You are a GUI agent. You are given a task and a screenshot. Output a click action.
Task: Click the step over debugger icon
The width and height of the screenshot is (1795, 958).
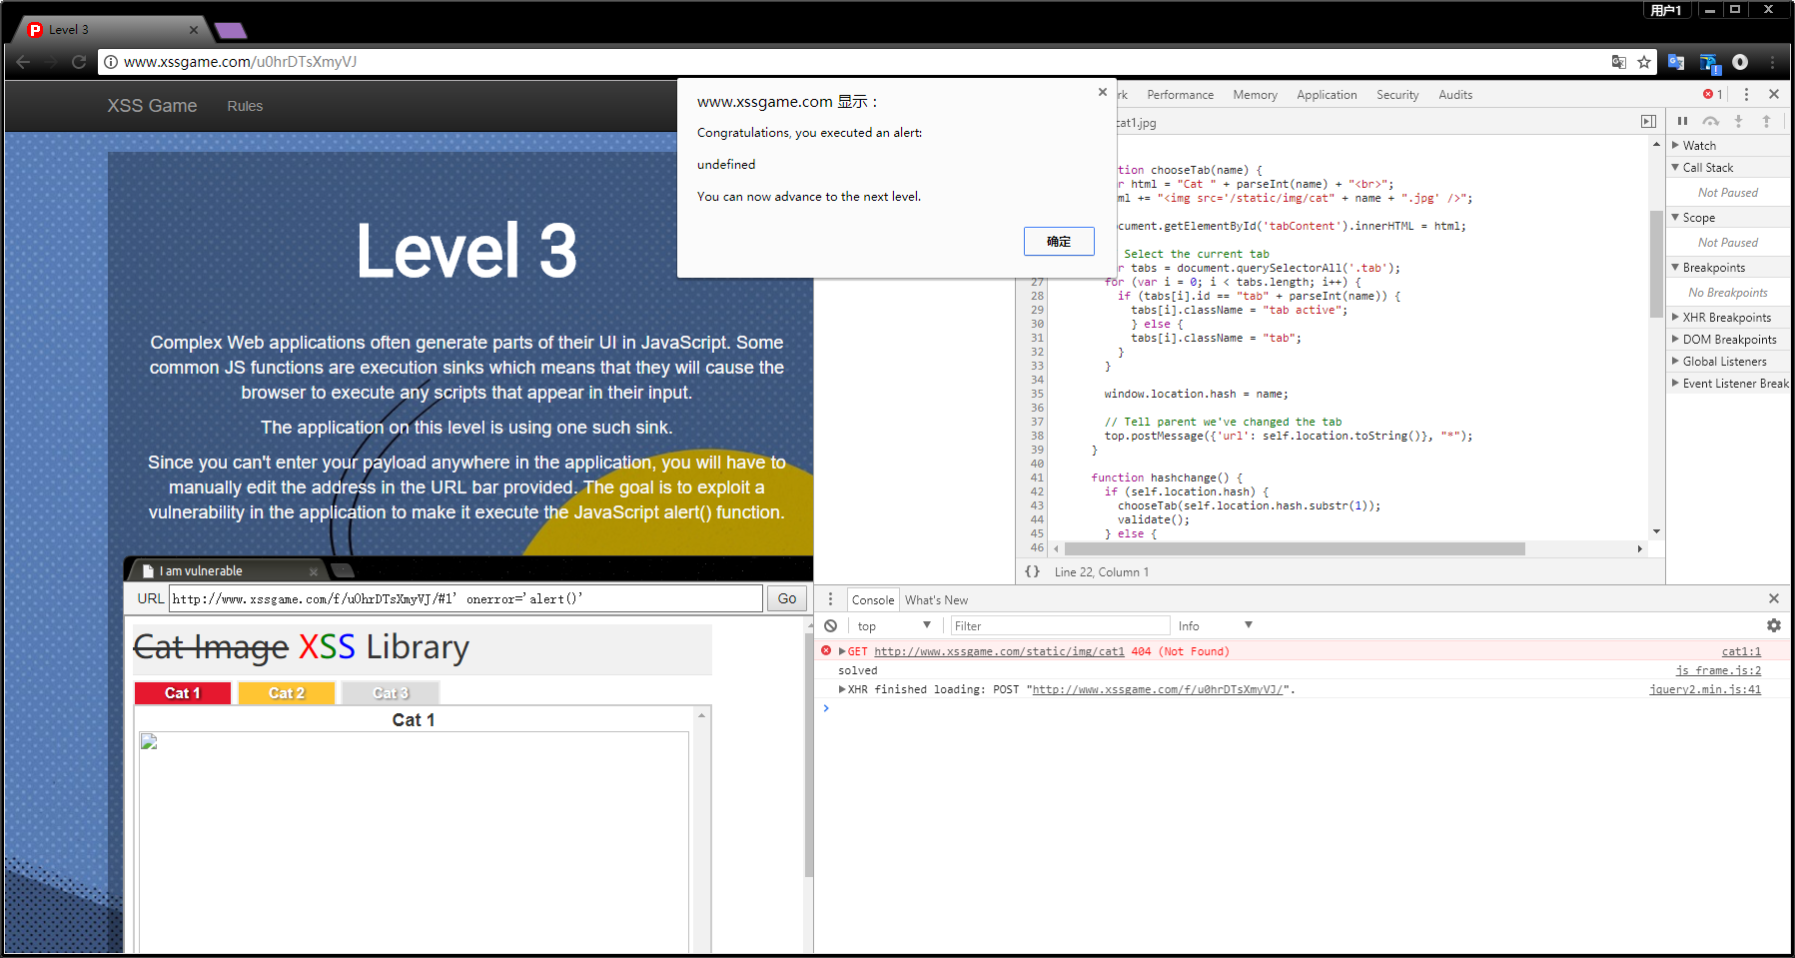pos(1711,121)
